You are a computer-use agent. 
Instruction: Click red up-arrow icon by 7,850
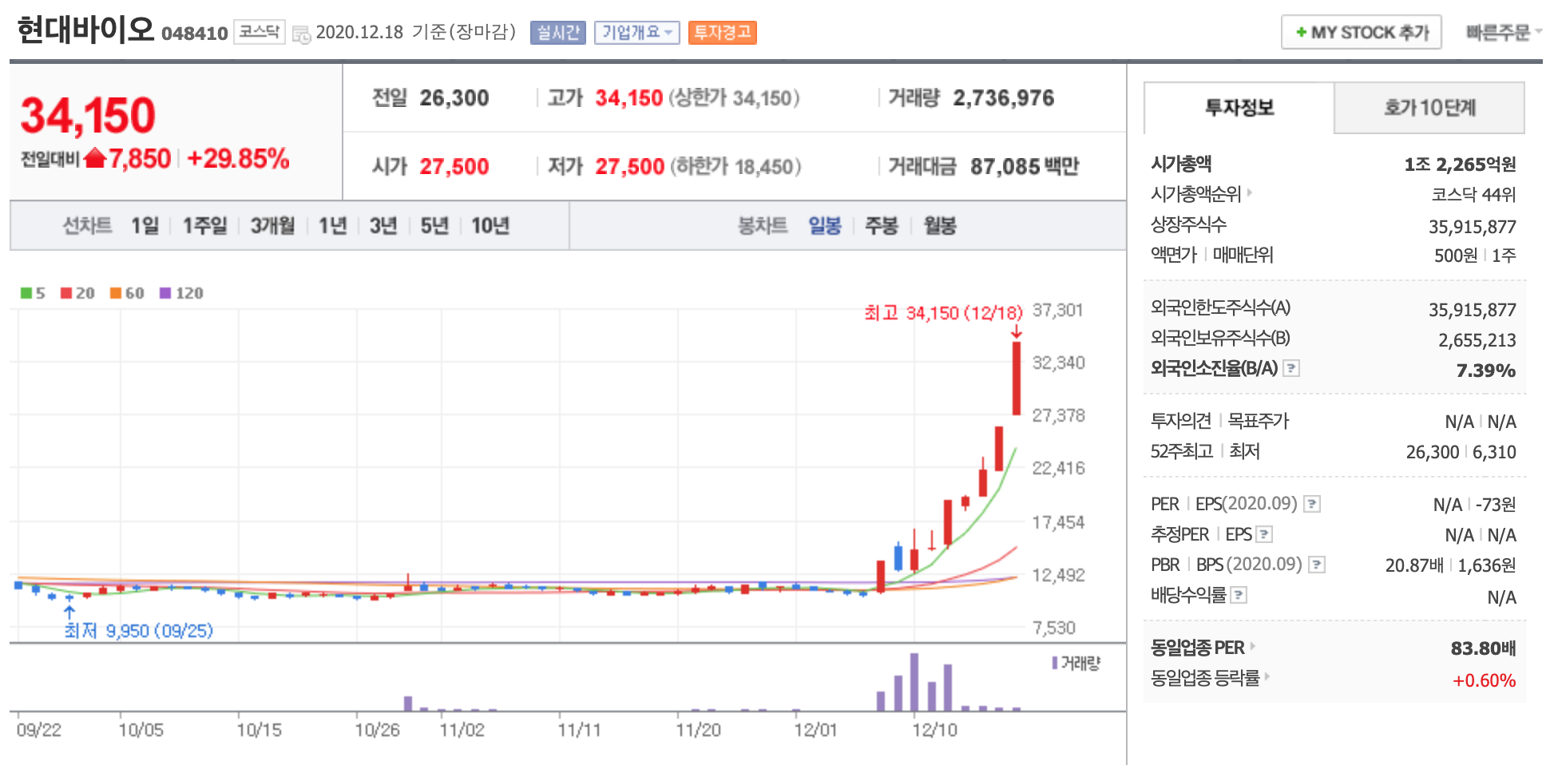click(x=95, y=158)
